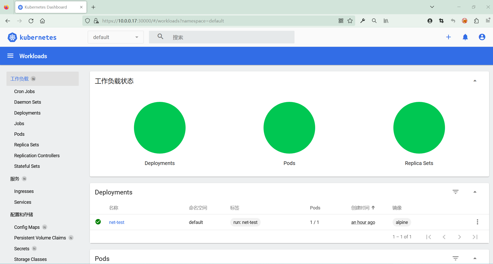Open the net-test row actions menu

477,222
